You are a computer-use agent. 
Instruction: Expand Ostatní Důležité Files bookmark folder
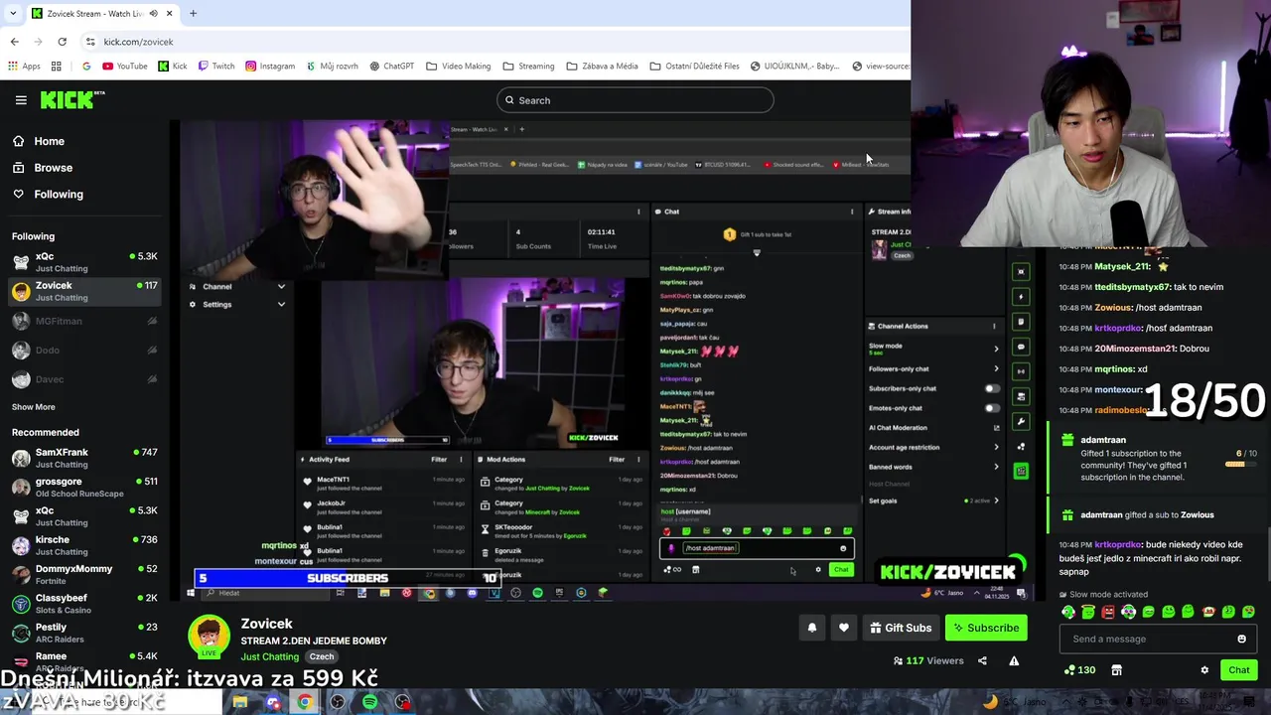coord(694,67)
